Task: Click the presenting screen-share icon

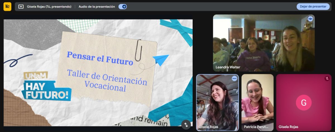Action: coord(21,7)
